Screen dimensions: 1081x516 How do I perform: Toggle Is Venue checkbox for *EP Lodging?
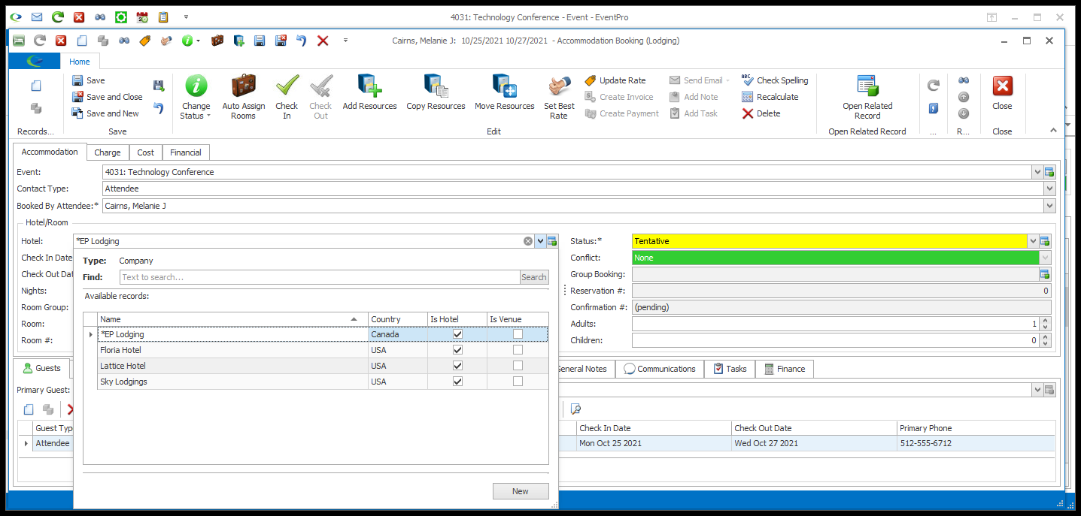pos(518,334)
